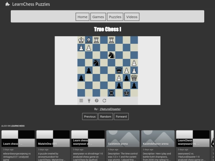Open the seanysean vs shrodringe card
Viewport: 215px width, 161px height.
coord(88,145)
